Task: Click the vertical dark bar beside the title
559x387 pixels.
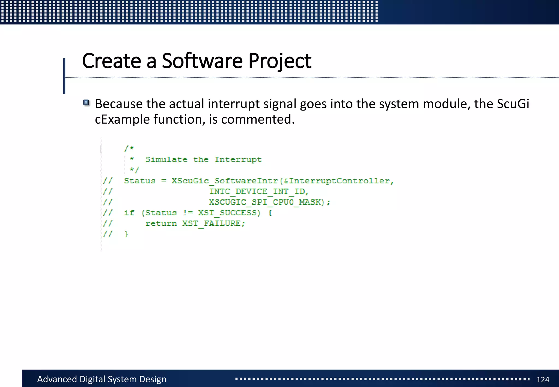Action: 64,76
